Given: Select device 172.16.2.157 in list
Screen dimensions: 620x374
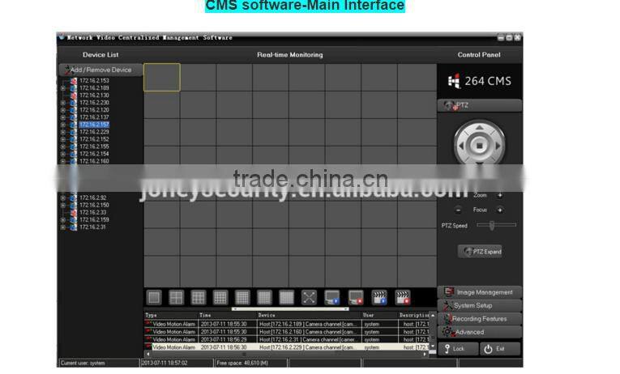Looking at the screenshot, I should tap(94, 125).
